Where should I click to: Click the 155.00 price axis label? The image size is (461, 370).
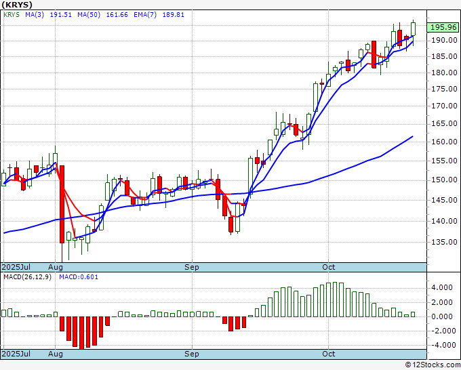pos(444,161)
